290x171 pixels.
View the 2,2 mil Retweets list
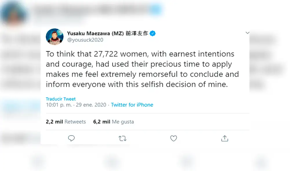coord(66,122)
